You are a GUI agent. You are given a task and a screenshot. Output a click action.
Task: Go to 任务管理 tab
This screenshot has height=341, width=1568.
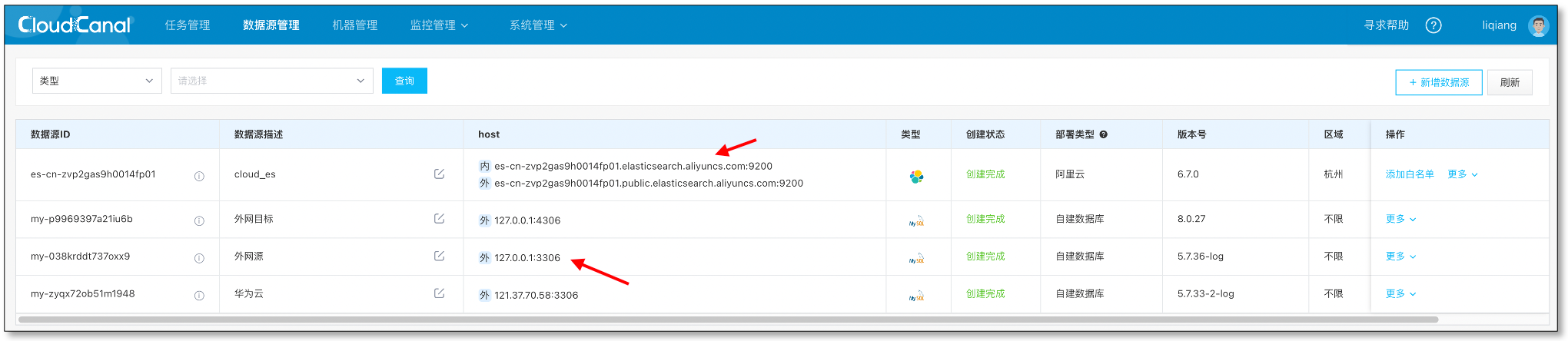pyautogui.click(x=188, y=25)
